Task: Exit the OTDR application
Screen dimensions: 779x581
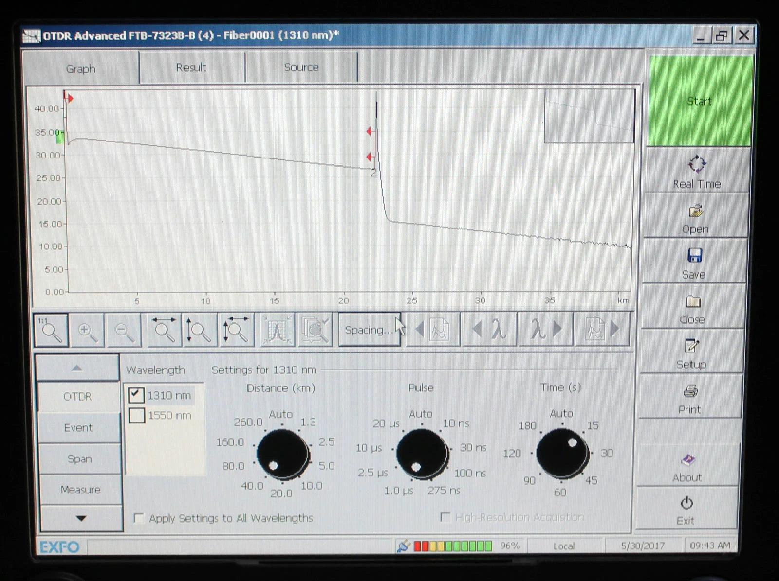Action: 686,510
